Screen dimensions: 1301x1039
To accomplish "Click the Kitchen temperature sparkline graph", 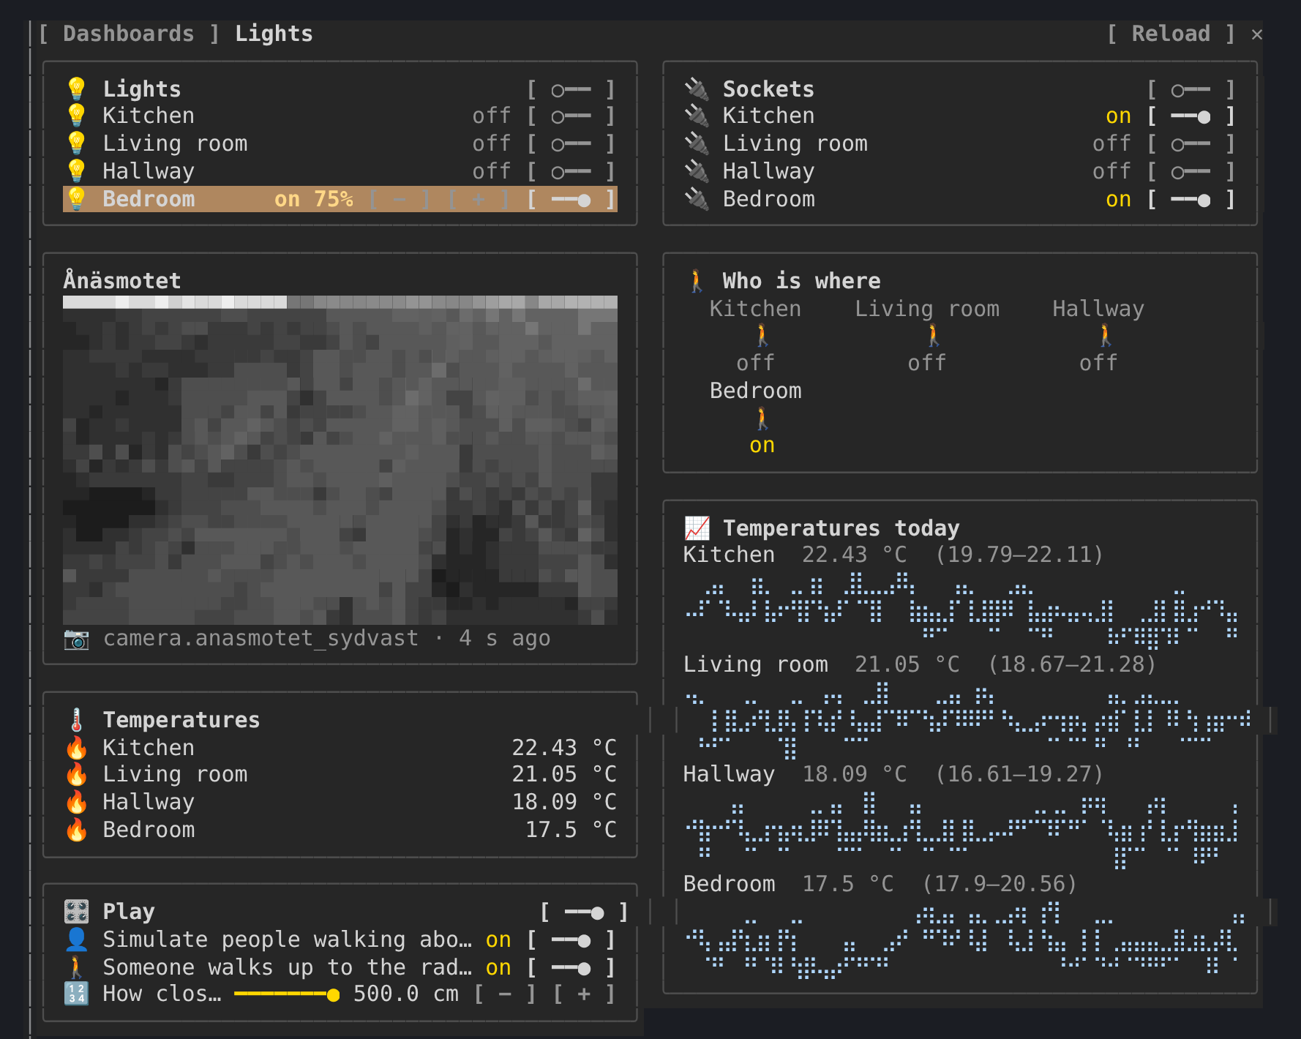I will point(961,609).
